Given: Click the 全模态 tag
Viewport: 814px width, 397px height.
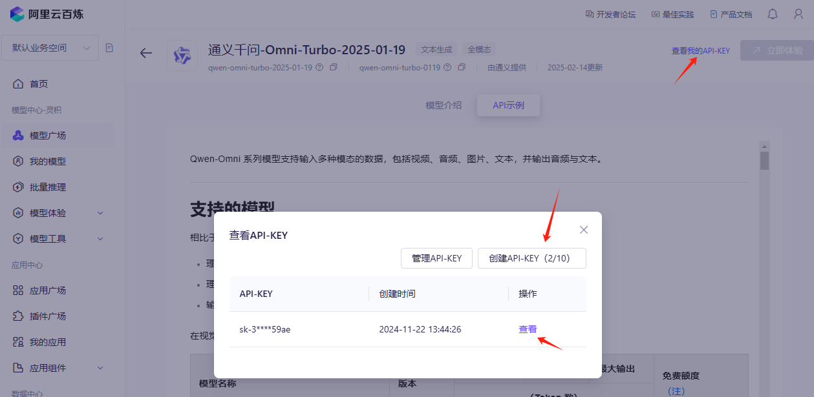Looking at the screenshot, I should pos(479,49).
